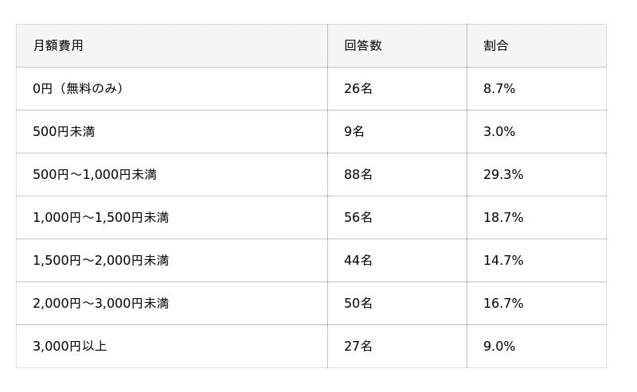
Task: Select the 14.7% percentage cell
Action: click(503, 260)
